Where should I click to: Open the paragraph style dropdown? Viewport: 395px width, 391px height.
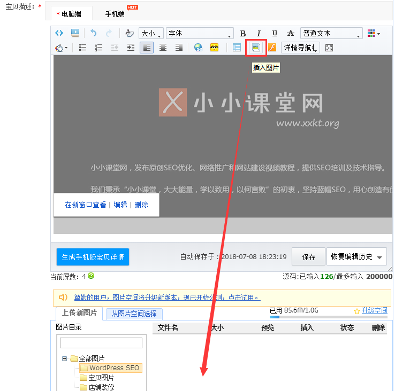pos(331,33)
